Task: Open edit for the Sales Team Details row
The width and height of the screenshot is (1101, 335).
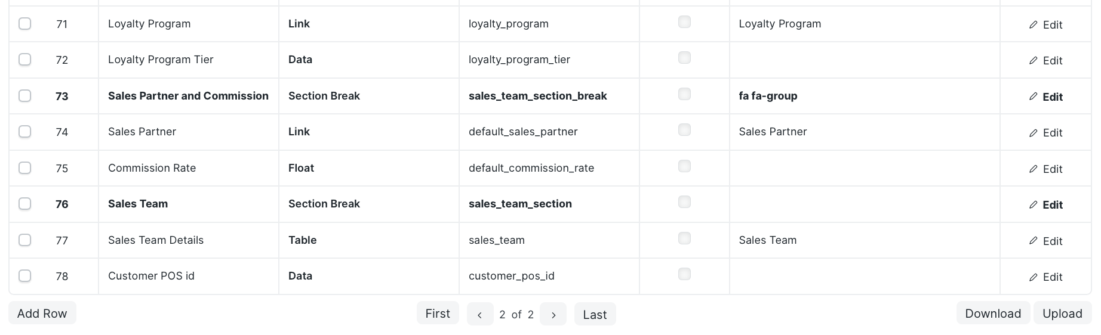Action: click(x=1045, y=241)
